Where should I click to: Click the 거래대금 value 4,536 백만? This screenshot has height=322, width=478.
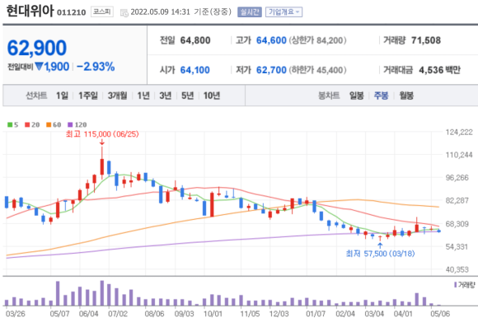coord(439,70)
